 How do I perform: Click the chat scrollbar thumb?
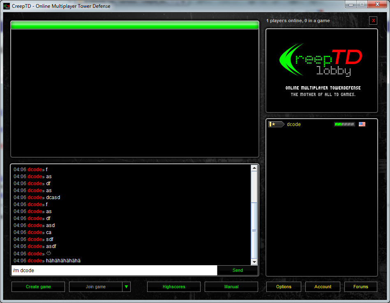pyautogui.click(x=254, y=230)
